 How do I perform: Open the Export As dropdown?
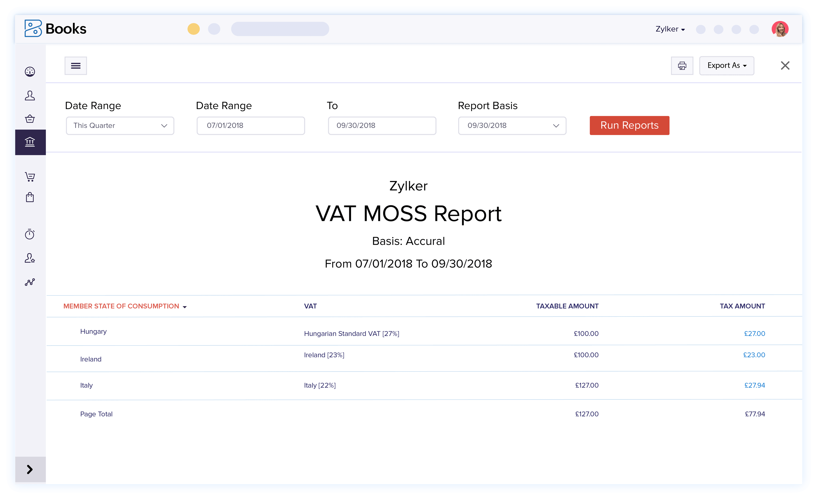[x=727, y=65]
